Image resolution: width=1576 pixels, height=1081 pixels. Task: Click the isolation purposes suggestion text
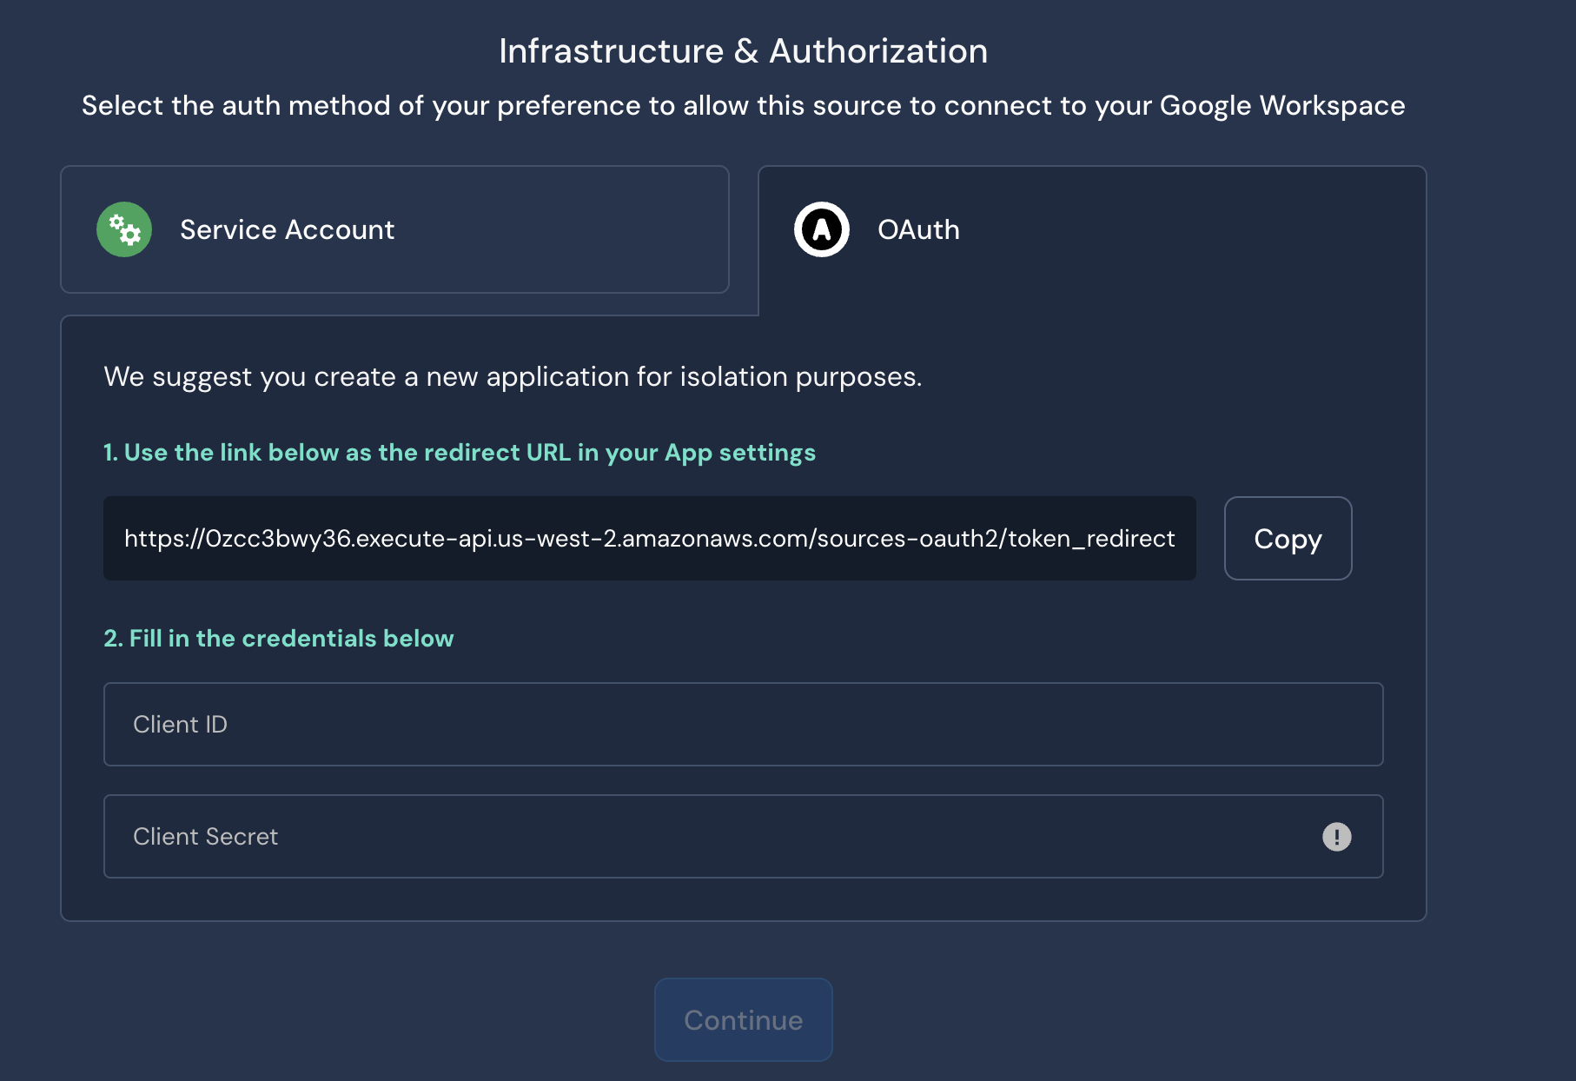pyautogui.click(x=513, y=377)
